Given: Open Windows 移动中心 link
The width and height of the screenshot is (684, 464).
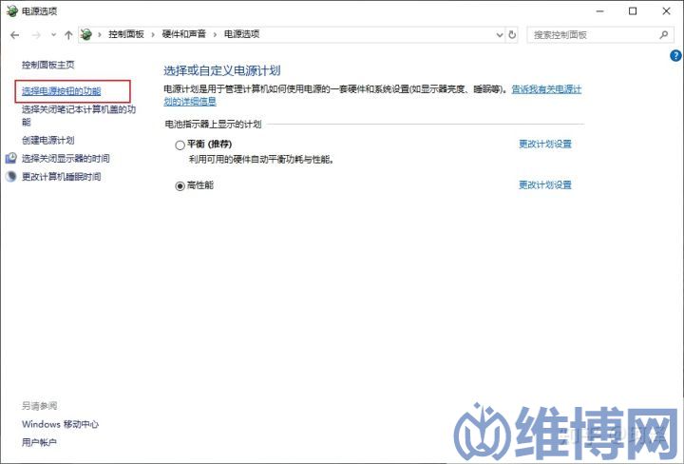Looking at the screenshot, I should (60, 424).
